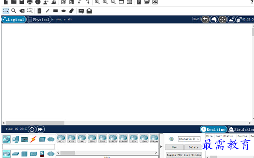
Task: Select the Connections lightning bolt category
Action: pyautogui.click(x=33, y=139)
